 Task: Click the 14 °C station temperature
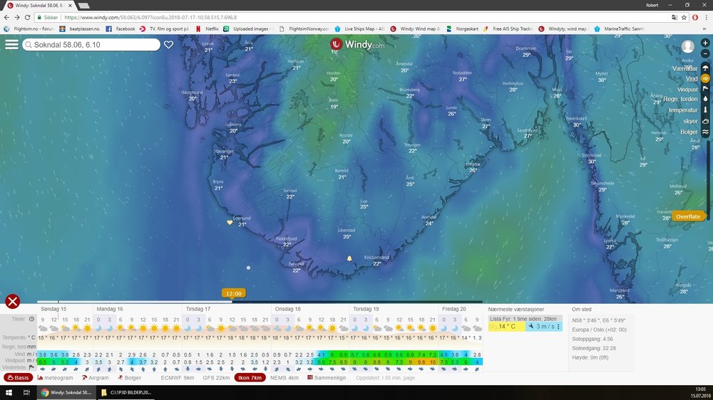507,327
